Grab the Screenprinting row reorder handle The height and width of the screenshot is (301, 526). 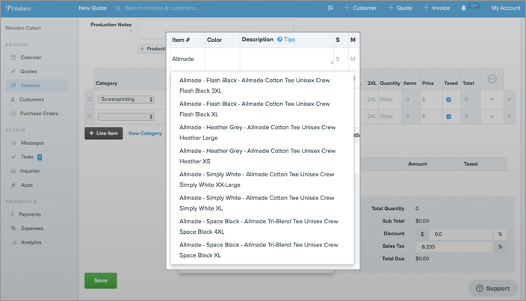point(89,99)
